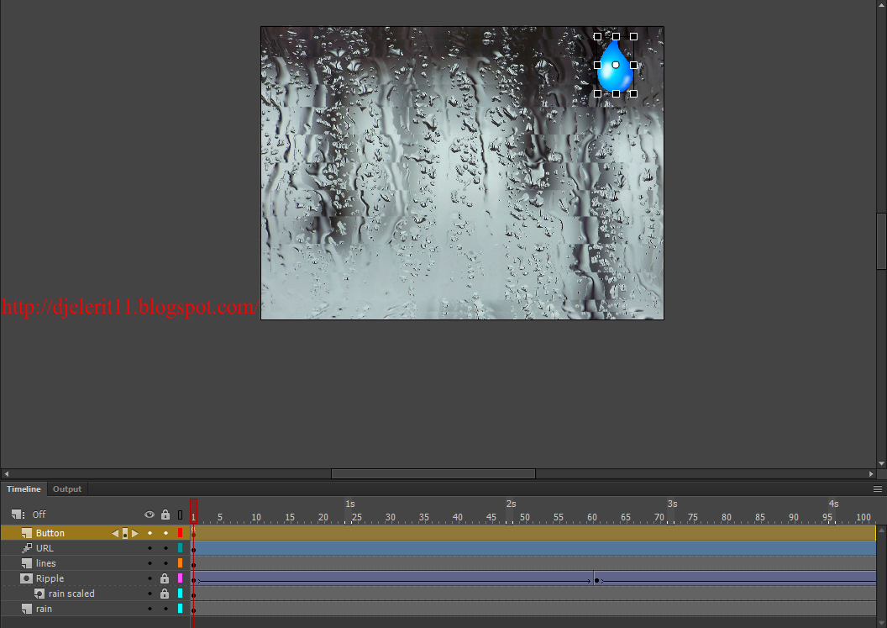Select frame 1 keyframe on rain layer
Image resolution: width=887 pixels, height=628 pixels.
[x=193, y=610]
